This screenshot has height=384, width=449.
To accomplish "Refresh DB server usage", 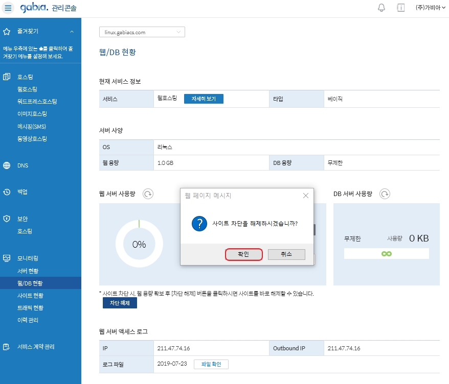I will 385,194.
